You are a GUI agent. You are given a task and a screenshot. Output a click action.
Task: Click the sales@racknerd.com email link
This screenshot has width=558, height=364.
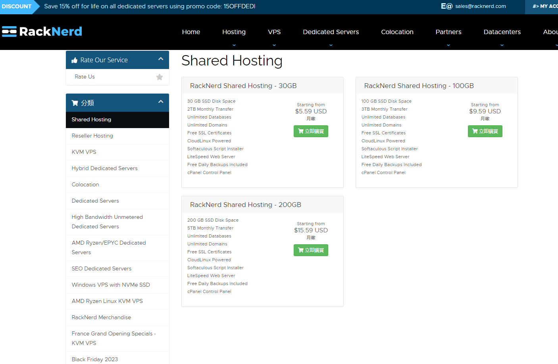click(481, 6)
